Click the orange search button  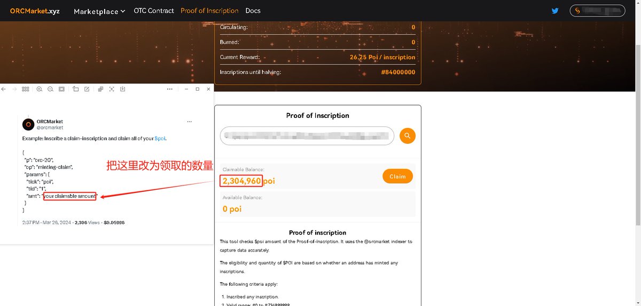pyautogui.click(x=408, y=136)
